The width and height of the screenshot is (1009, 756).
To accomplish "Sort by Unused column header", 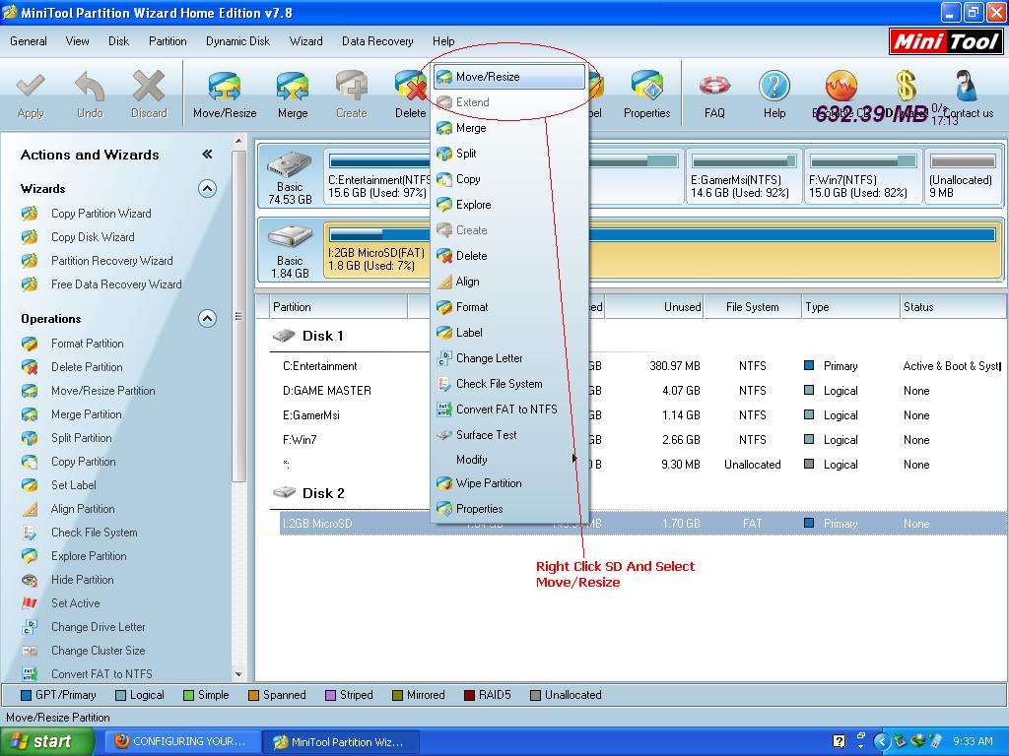I will [654, 307].
